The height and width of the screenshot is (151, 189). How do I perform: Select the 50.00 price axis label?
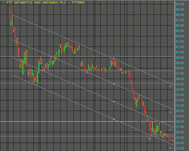click(180, 4)
